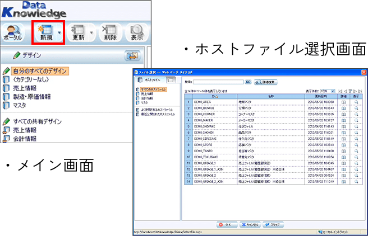Click the スキップ skip button
Viewport: 368px width, 236px height.
coord(273,225)
